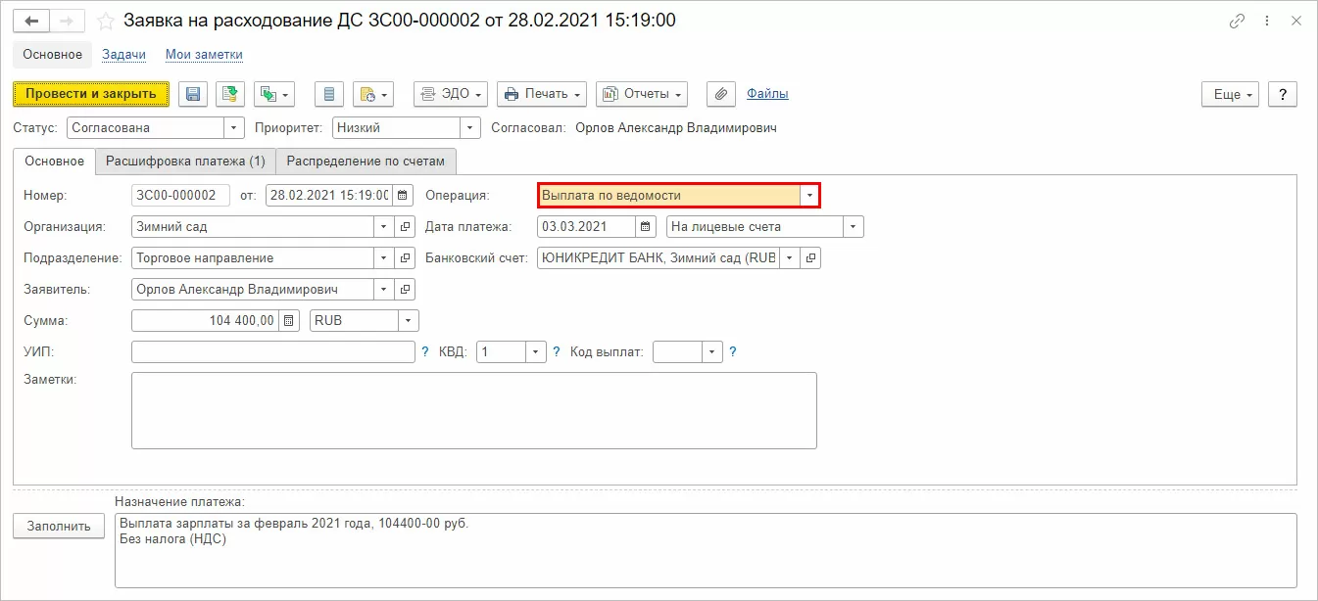
Task: Switch to the Основное navigation section
Action: 53,55
